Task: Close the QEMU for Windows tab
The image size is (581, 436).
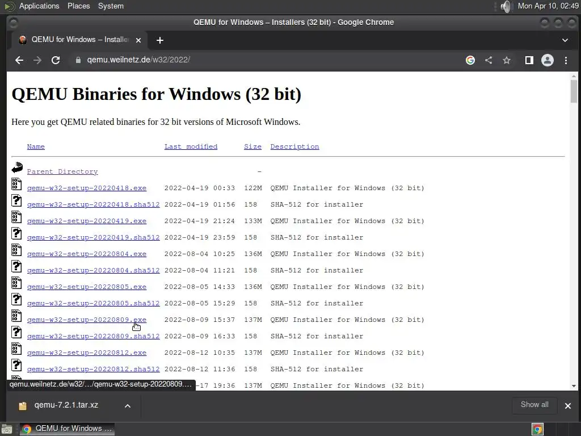Action: click(138, 40)
